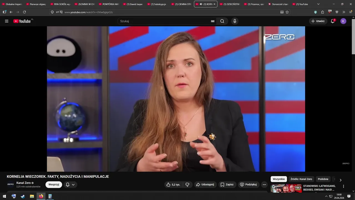The height and width of the screenshot is (200, 355).
Task: Open the gray shield extension icon
Action: click(x=337, y=12)
